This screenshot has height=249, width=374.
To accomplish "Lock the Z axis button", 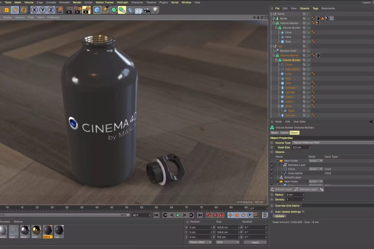I will click(51, 10).
